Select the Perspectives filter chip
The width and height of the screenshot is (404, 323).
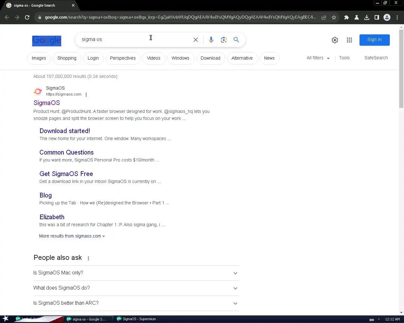click(x=123, y=58)
